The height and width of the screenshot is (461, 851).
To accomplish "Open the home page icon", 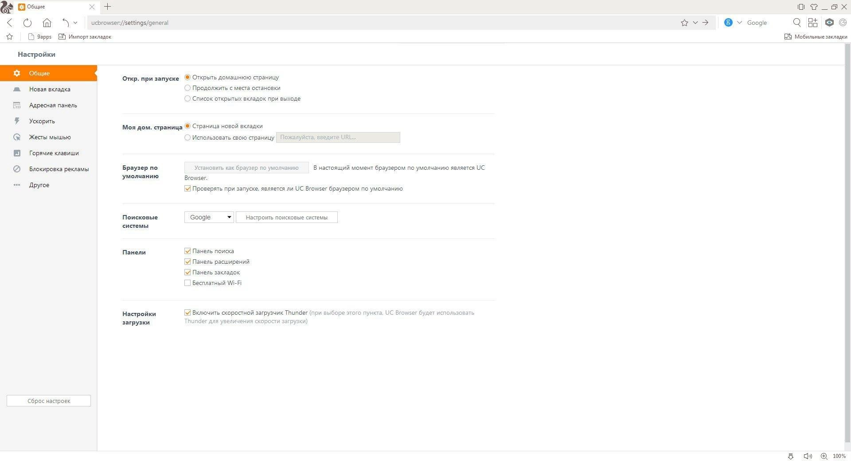I will point(47,23).
